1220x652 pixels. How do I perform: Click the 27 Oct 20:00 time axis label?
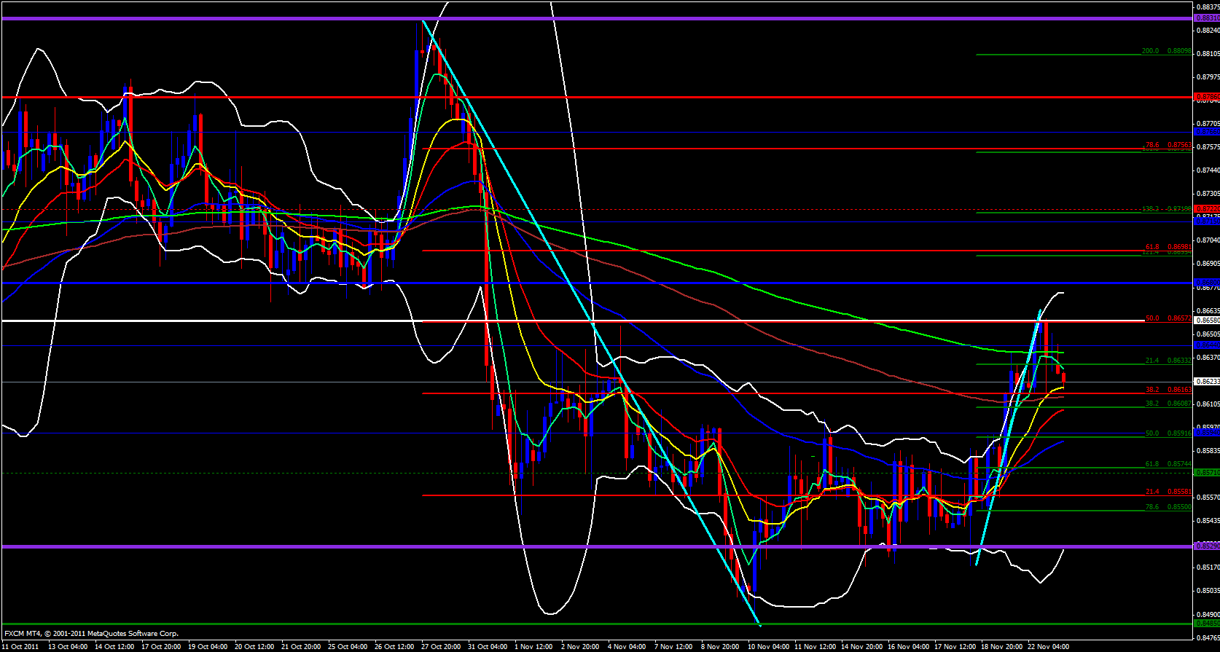click(x=440, y=646)
